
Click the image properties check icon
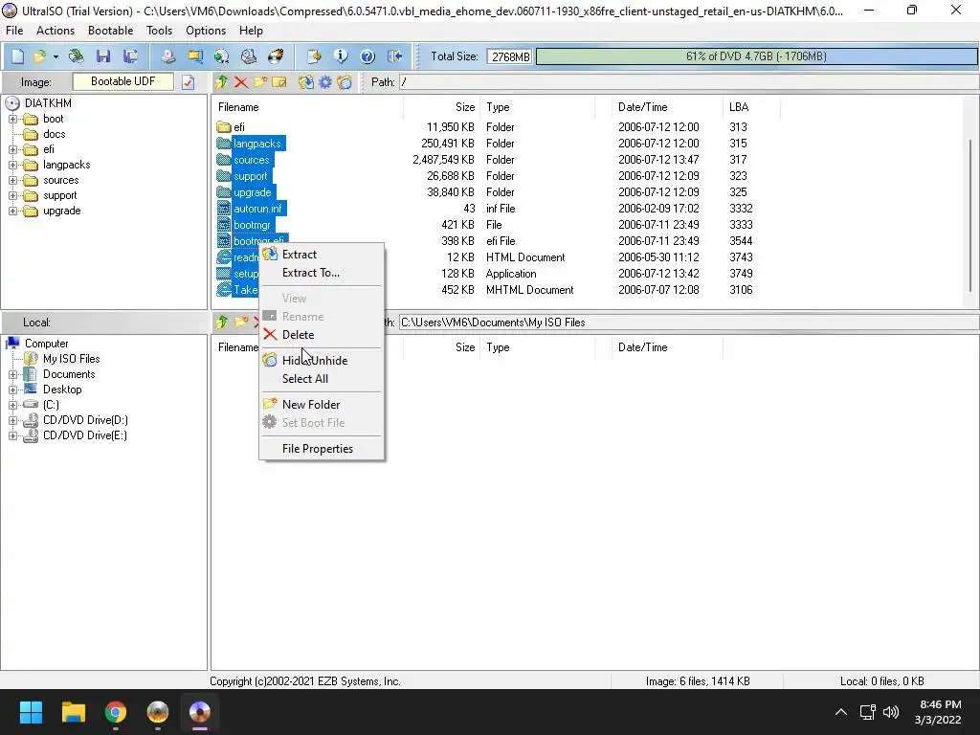(x=189, y=82)
